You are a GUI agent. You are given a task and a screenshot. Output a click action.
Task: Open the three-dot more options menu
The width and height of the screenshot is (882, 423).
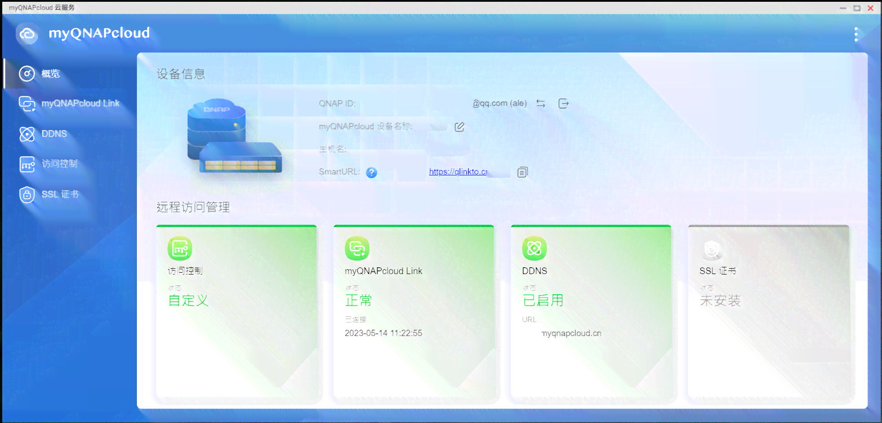click(x=856, y=34)
